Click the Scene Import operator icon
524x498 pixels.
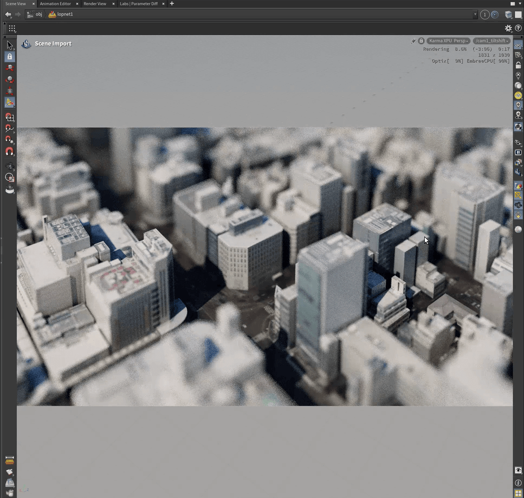26,44
